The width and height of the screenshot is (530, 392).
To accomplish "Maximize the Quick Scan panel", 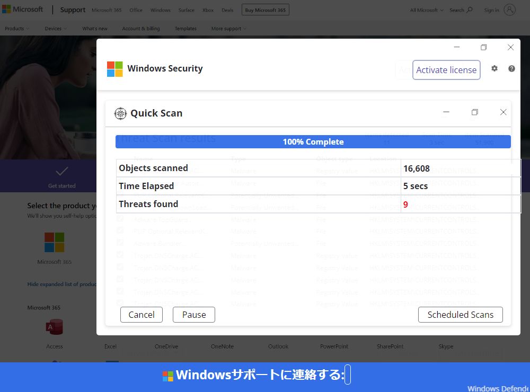I will [x=475, y=112].
